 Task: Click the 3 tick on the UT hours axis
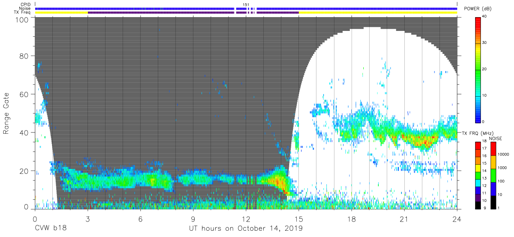click(87, 219)
